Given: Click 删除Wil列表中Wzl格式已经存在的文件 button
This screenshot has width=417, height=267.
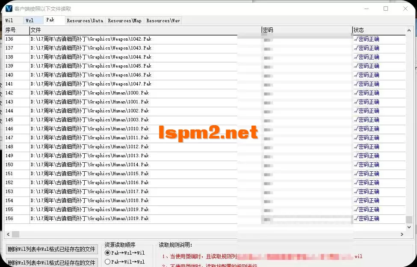Looking at the screenshot, I should point(52,249).
